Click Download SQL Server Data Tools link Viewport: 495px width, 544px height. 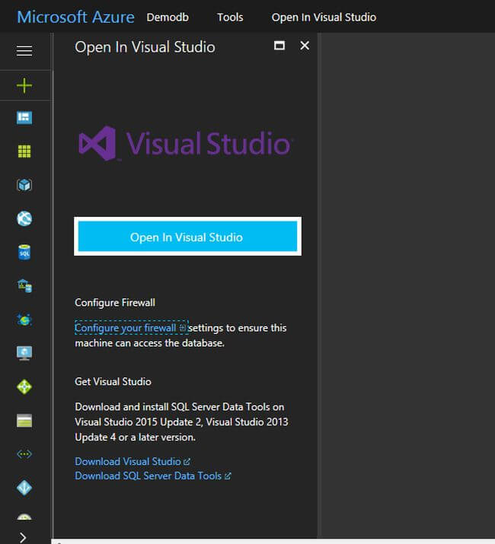(x=148, y=476)
